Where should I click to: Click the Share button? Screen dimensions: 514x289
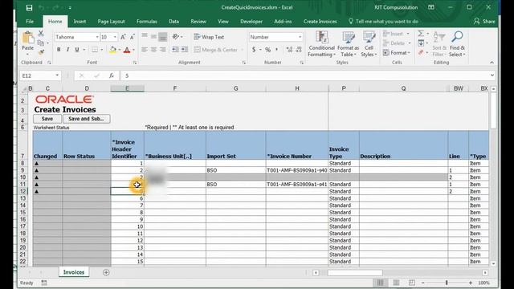[x=484, y=22]
